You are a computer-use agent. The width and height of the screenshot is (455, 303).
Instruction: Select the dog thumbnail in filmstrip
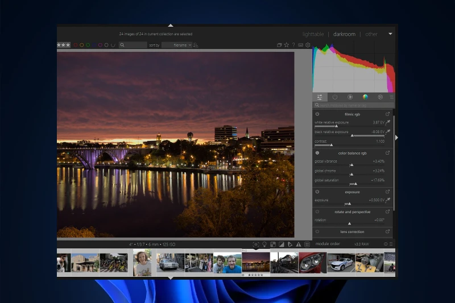pos(64,263)
